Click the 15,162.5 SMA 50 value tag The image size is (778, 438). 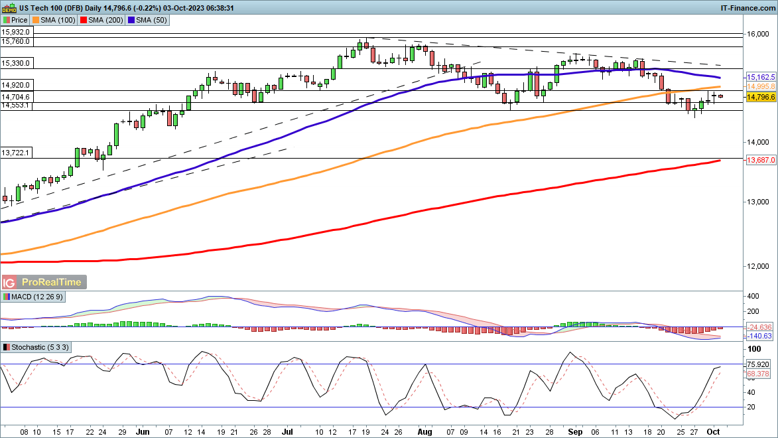pyautogui.click(x=761, y=77)
